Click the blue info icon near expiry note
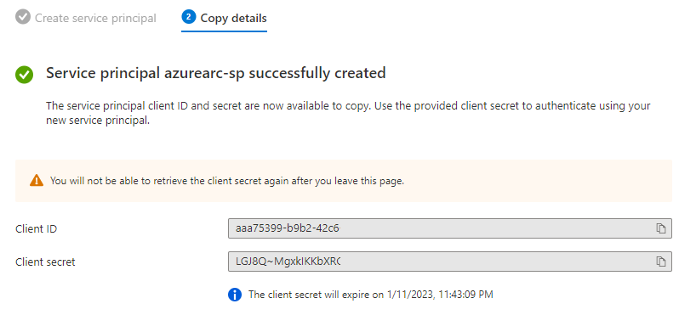Viewport: 679px width, 315px height. pyautogui.click(x=234, y=295)
